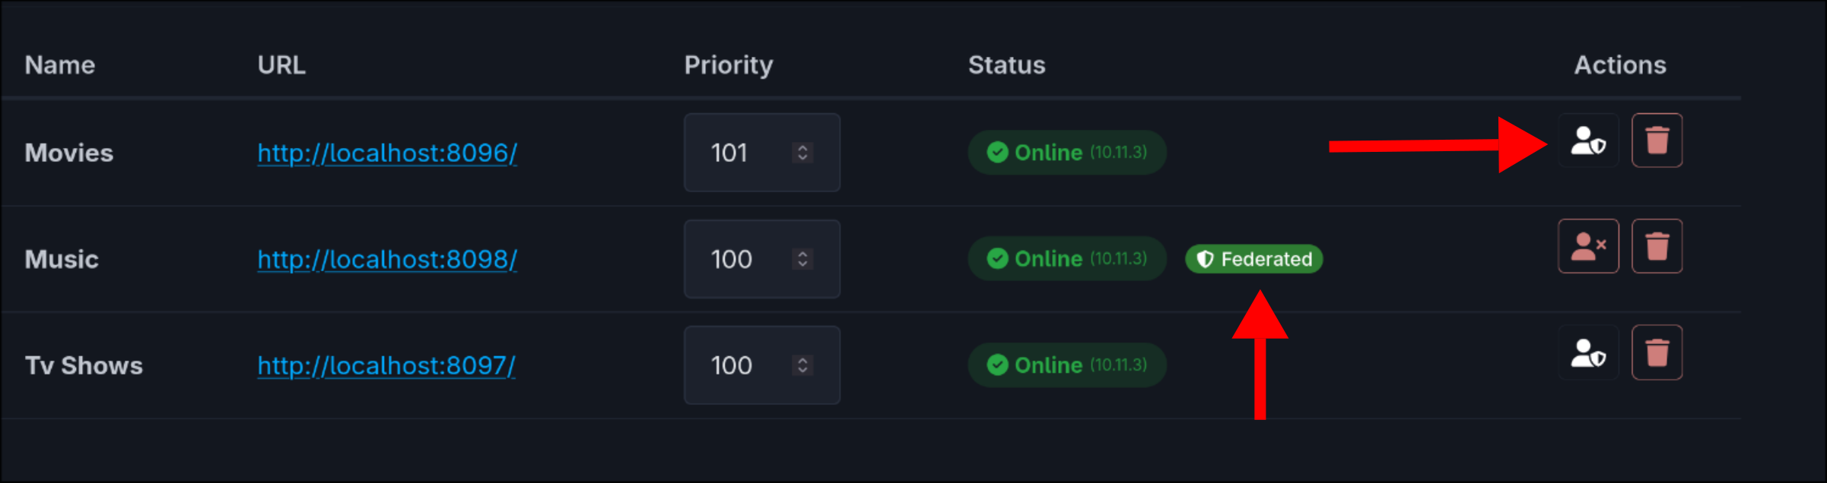Select the remove user icon for Music
This screenshot has width=1827, height=483.
point(1588,246)
